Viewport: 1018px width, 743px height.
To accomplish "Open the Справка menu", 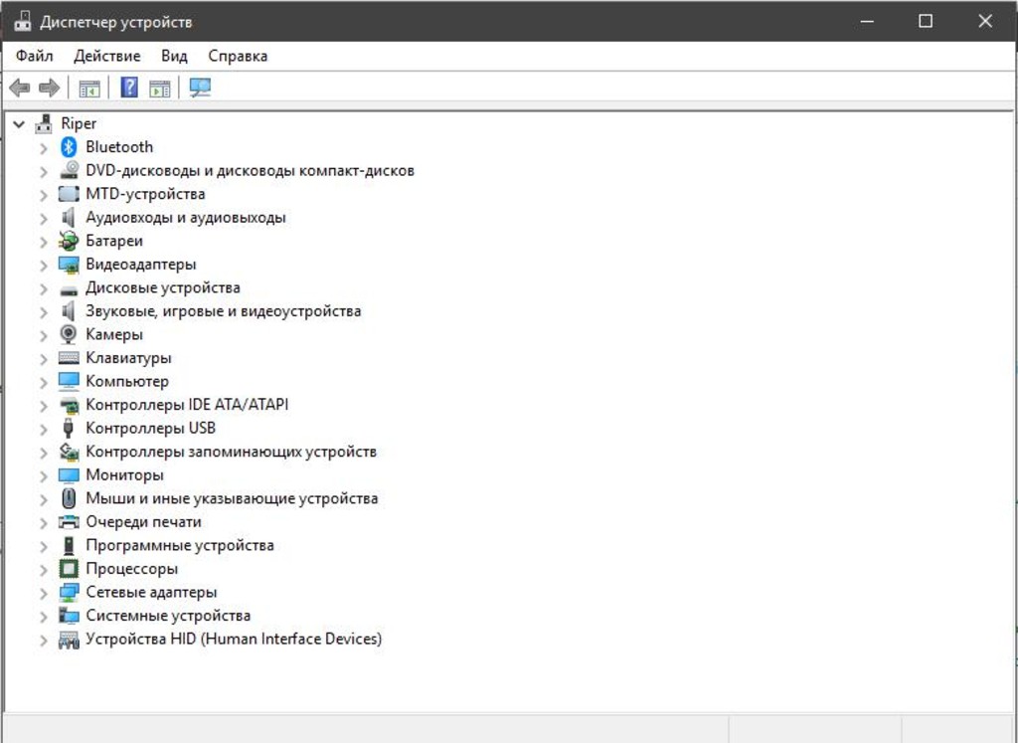I will pos(238,56).
